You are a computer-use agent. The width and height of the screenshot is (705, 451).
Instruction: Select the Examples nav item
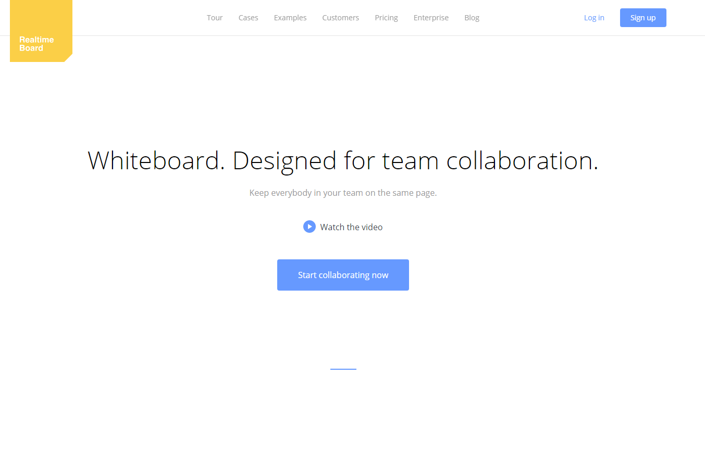[x=290, y=18]
